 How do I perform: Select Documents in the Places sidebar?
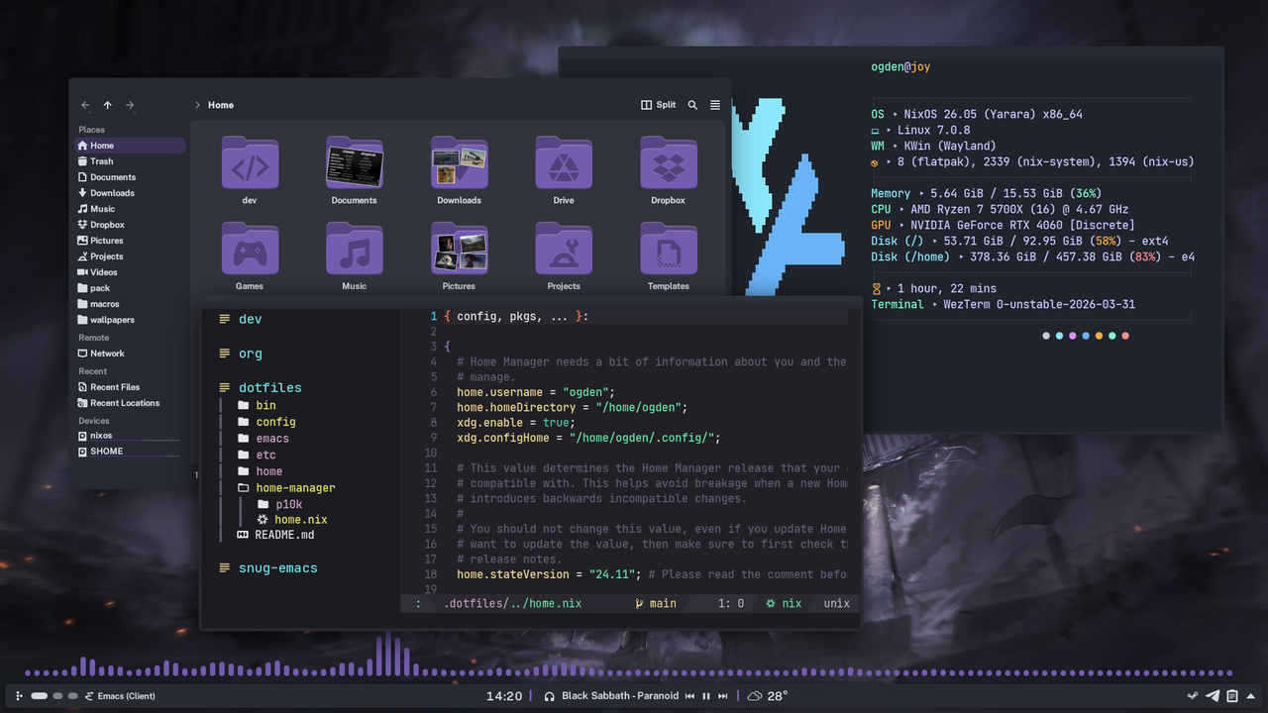(x=130, y=177)
